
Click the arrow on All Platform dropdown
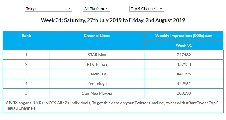point(107,9)
